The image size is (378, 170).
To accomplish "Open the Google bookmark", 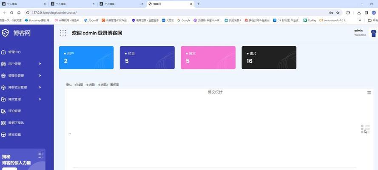I will pyautogui.click(x=184, y=20).
